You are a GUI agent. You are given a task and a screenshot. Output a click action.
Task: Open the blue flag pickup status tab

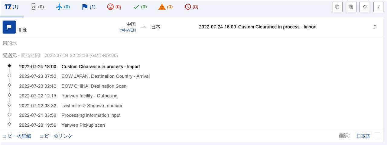(89, 7)
